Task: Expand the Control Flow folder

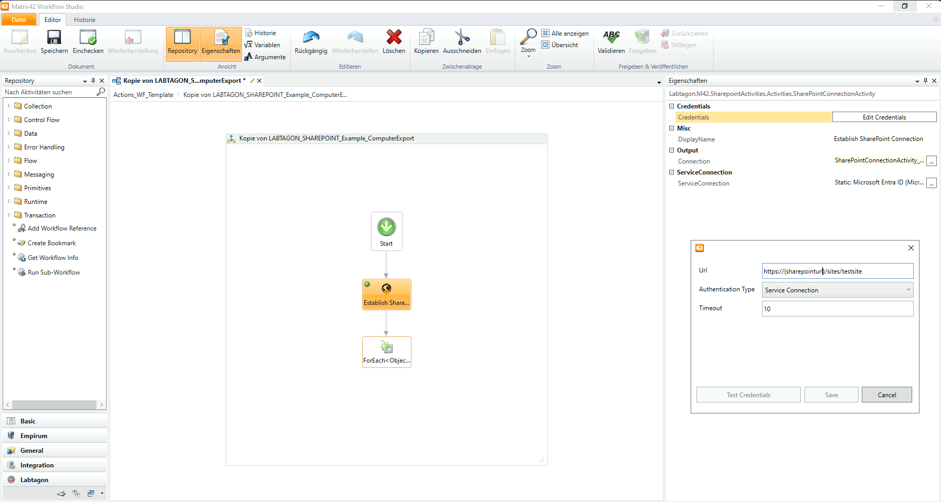Action: tap(9, 120)
